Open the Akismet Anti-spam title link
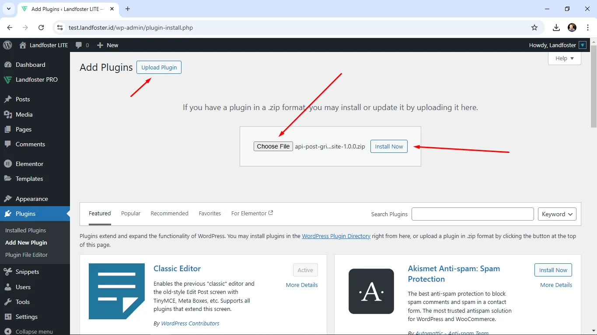Image resolution: width=597 pixels, height=335 pixels. tap(454, 274)
